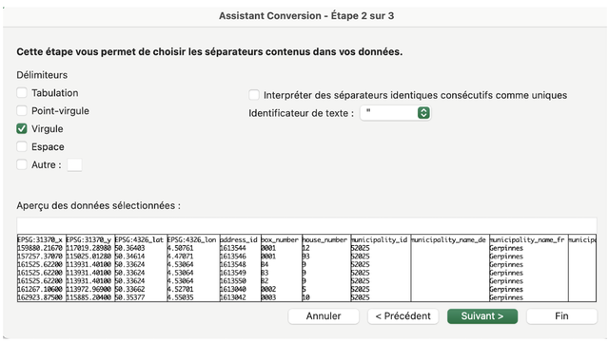
Task: Click address id 1613040 cell
Action: click(233, 289)
